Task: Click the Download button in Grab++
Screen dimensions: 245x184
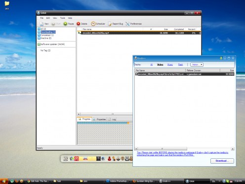Action: [222, 161]
